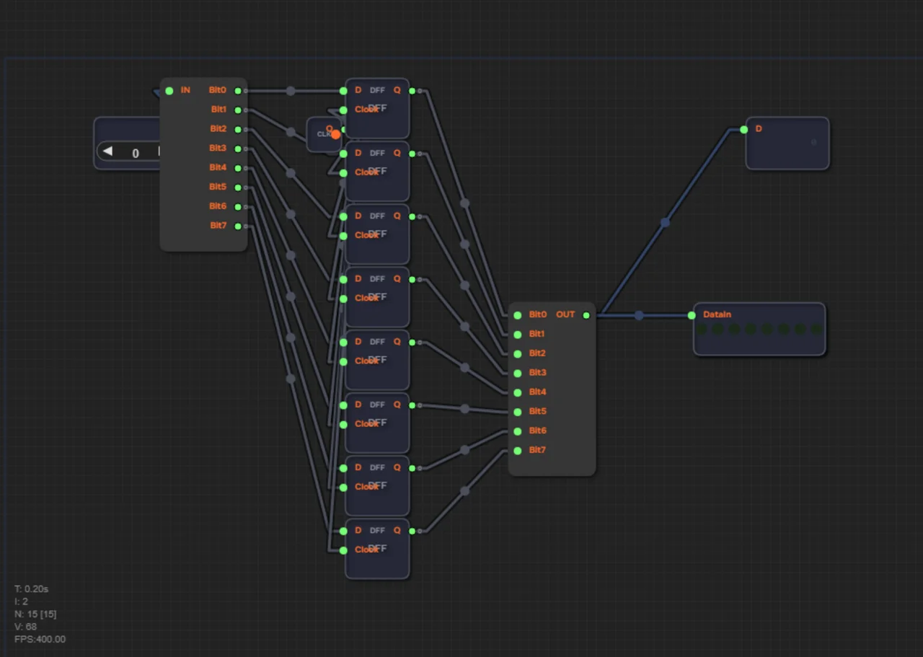Click the OUT pin on the combiner node

pos(586,315)
